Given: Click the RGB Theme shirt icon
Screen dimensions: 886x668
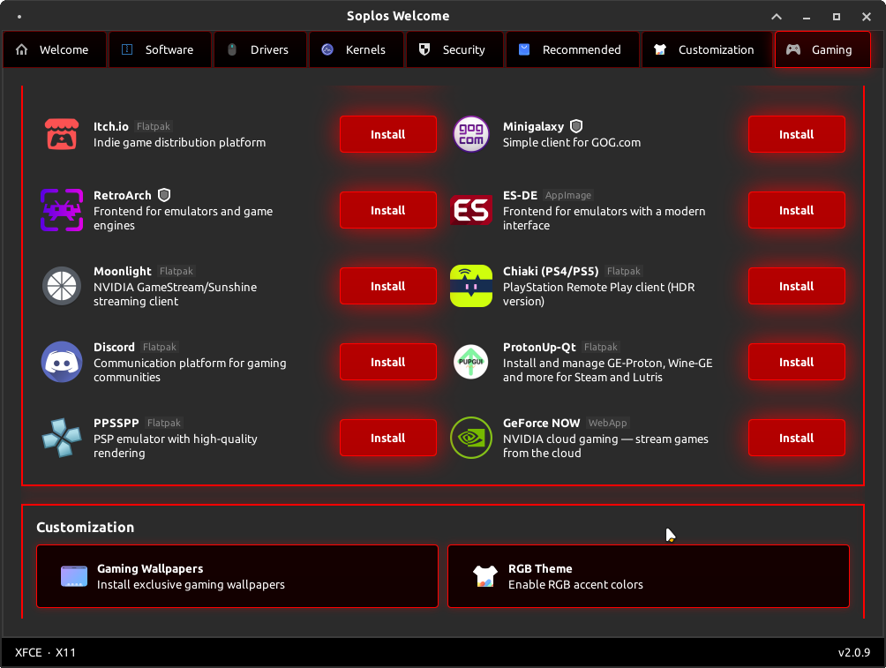Looking at the screenshot, I should pyautogui.click(x=485, y=576).
